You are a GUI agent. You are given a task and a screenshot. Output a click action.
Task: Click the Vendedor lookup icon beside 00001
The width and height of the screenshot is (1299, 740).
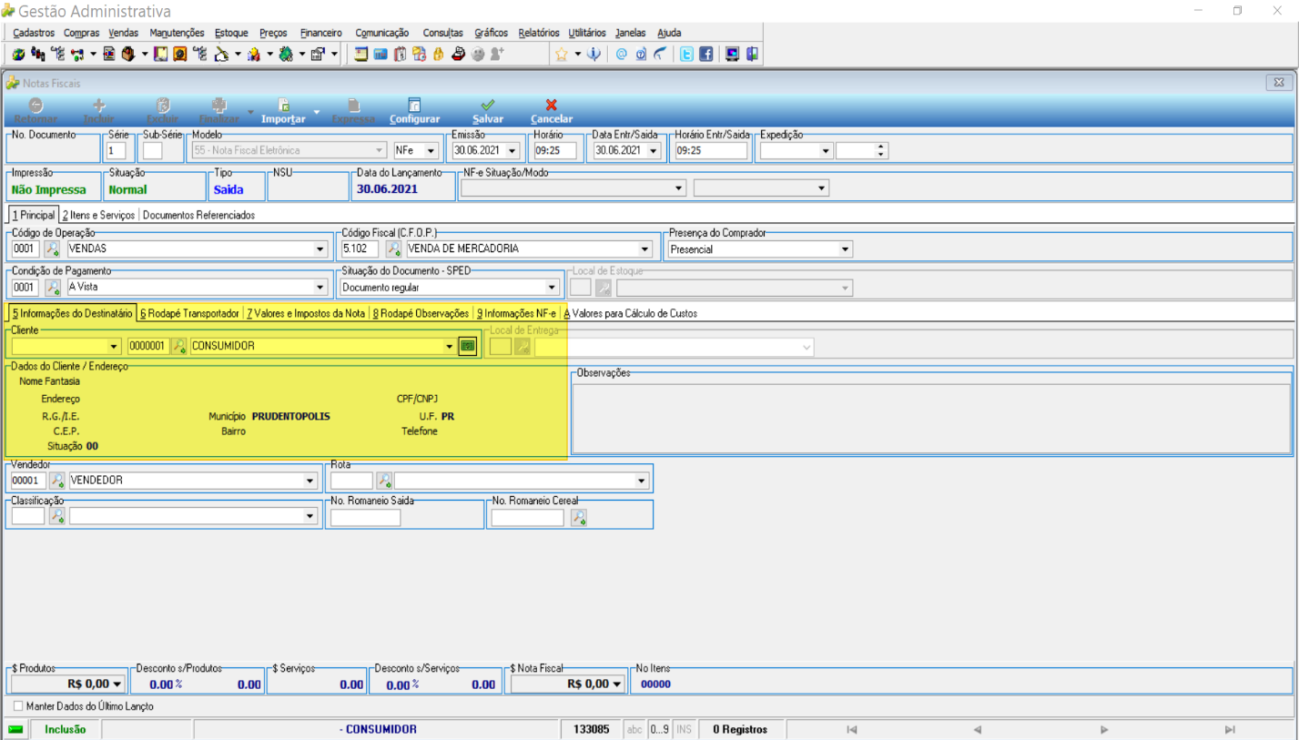coord(57,480)
